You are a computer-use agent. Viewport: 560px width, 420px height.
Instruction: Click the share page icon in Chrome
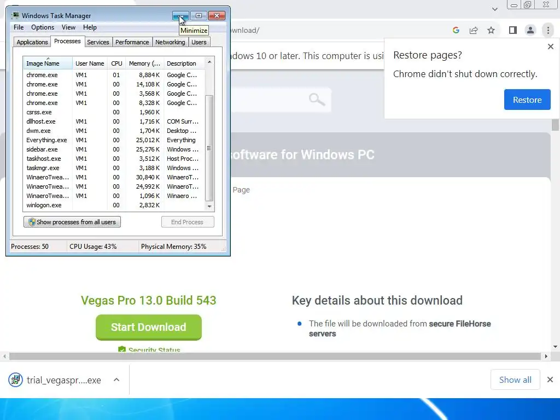point(474,31)
